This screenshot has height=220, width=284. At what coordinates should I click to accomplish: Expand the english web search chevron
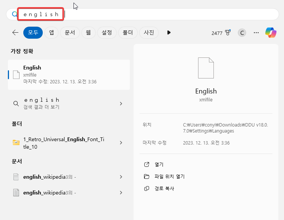[x=121, y=104]
